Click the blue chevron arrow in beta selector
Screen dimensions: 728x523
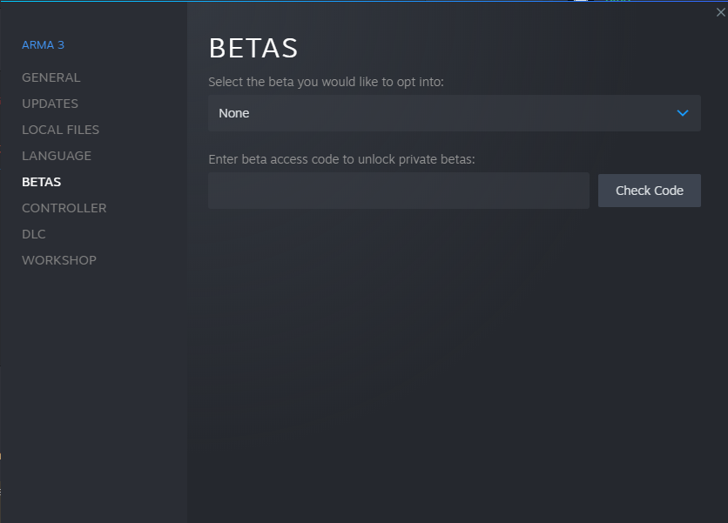click(682, 113)
